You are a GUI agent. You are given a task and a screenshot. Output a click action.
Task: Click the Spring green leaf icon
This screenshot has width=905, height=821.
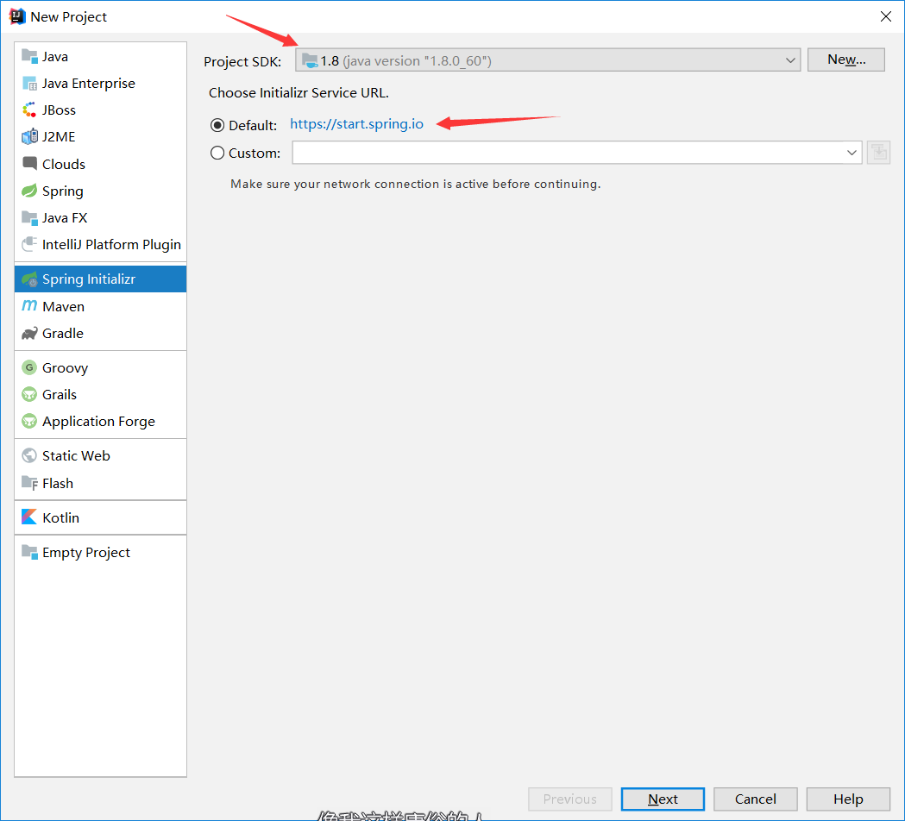[29, 191]
